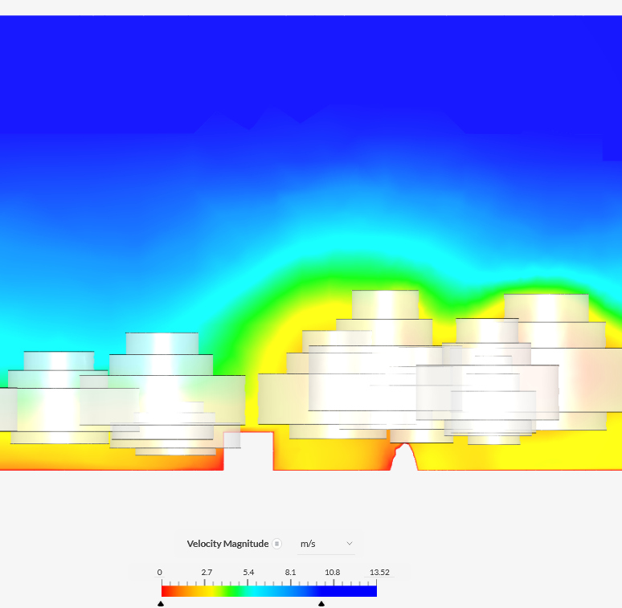Viewport: 622px width, 608px height.
Task: Open the m/s units dropdown
Action: click(x=326, y=544)
